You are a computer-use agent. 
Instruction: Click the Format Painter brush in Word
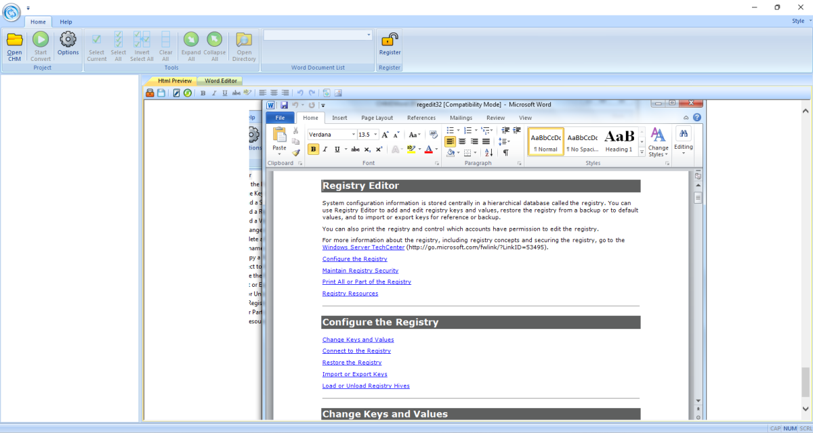pos(296,153)
